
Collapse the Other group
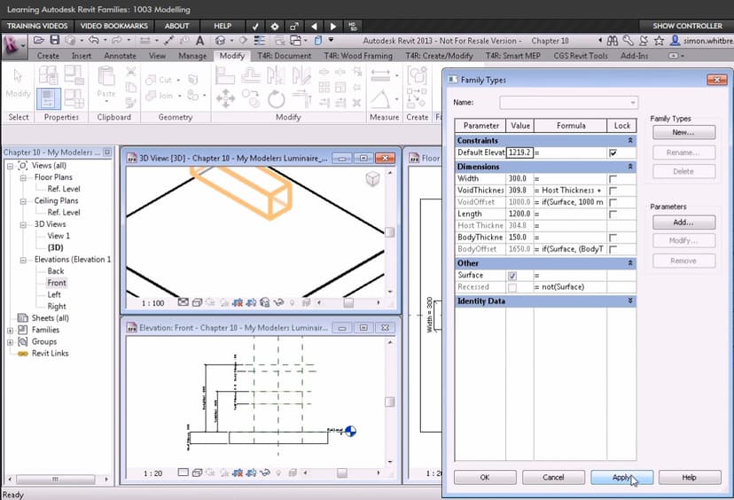pyautogui.click(x=630, y=263)
